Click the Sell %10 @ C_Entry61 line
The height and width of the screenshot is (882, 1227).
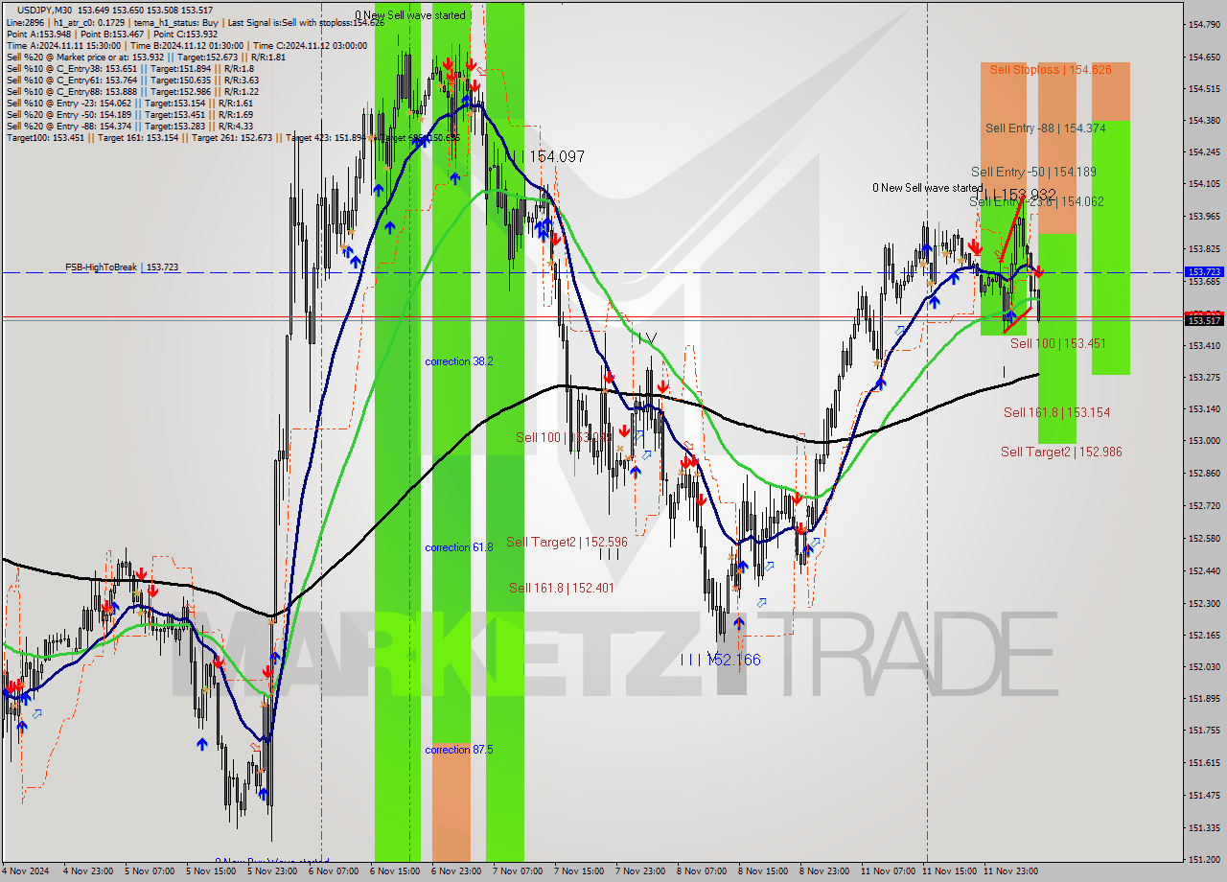pyautogui.click(x=132, y=81)
